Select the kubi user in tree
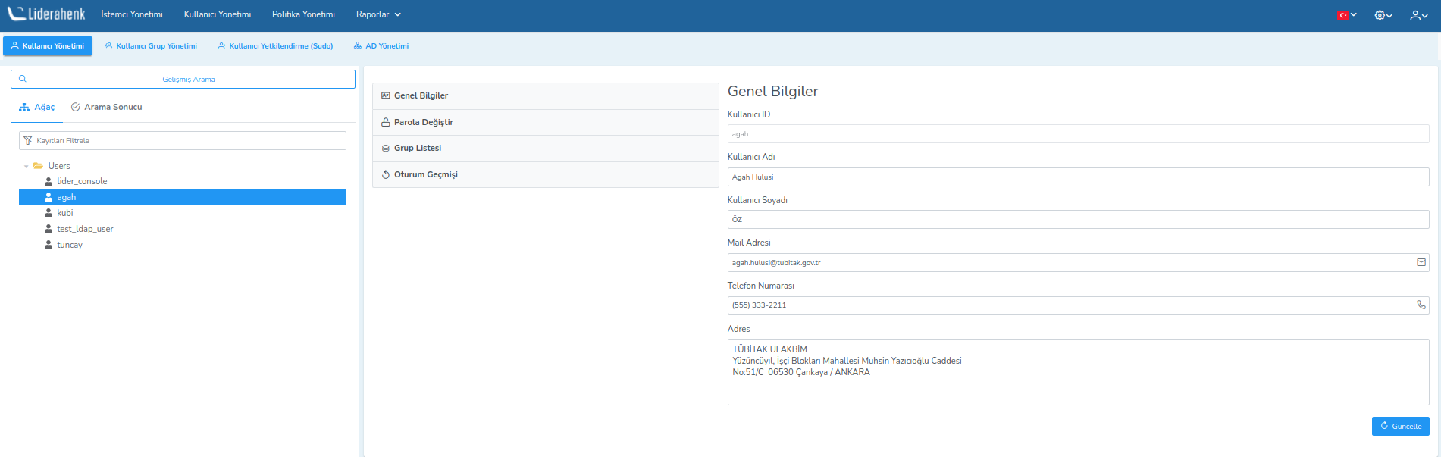1441x457 pixels. (65, 213)
